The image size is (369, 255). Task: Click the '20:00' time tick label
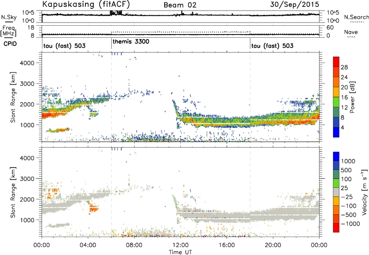click(273, 245)
